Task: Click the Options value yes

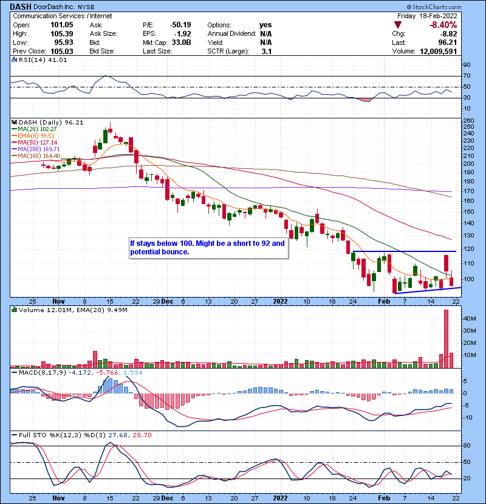Action: pos(265,25)
